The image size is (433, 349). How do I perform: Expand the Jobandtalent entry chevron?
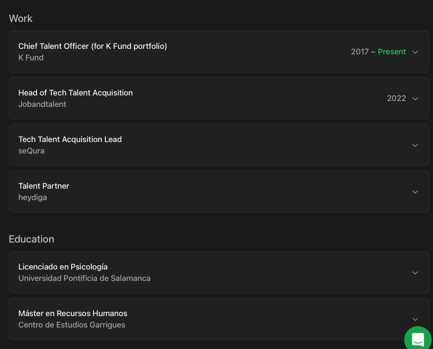pos(415,99)
